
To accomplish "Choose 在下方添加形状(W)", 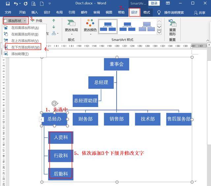I will point(24,47).
